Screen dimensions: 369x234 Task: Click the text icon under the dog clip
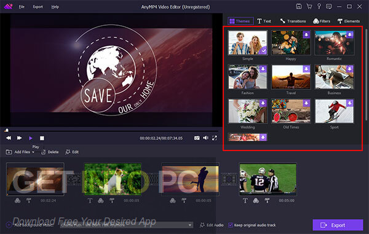90,200
